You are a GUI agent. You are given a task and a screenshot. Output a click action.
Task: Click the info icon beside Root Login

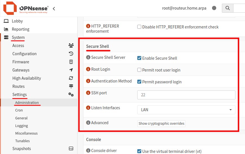coord(88,69)
